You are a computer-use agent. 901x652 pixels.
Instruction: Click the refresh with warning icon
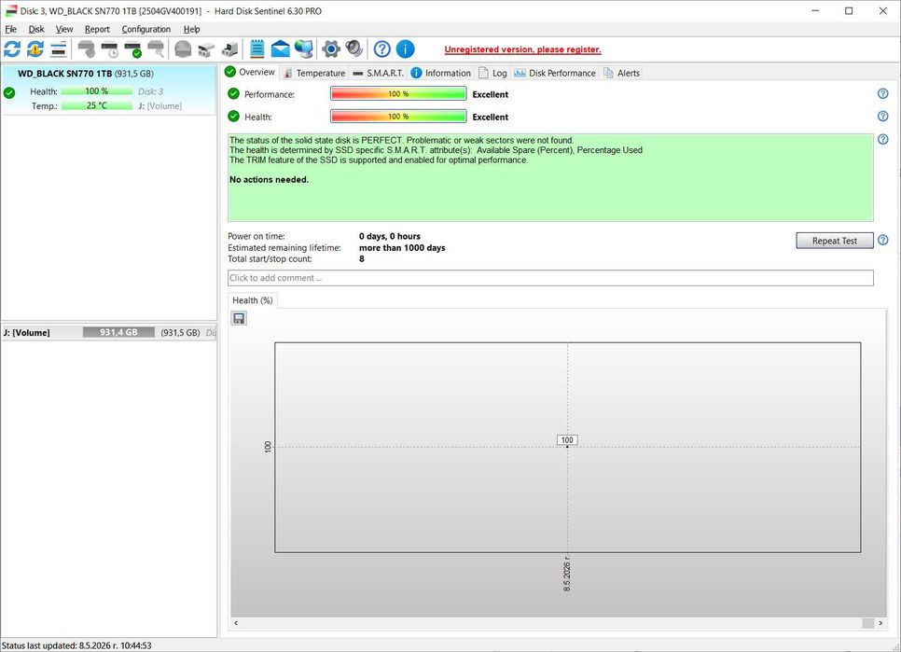pyautogui.click(x=35, y=49)
